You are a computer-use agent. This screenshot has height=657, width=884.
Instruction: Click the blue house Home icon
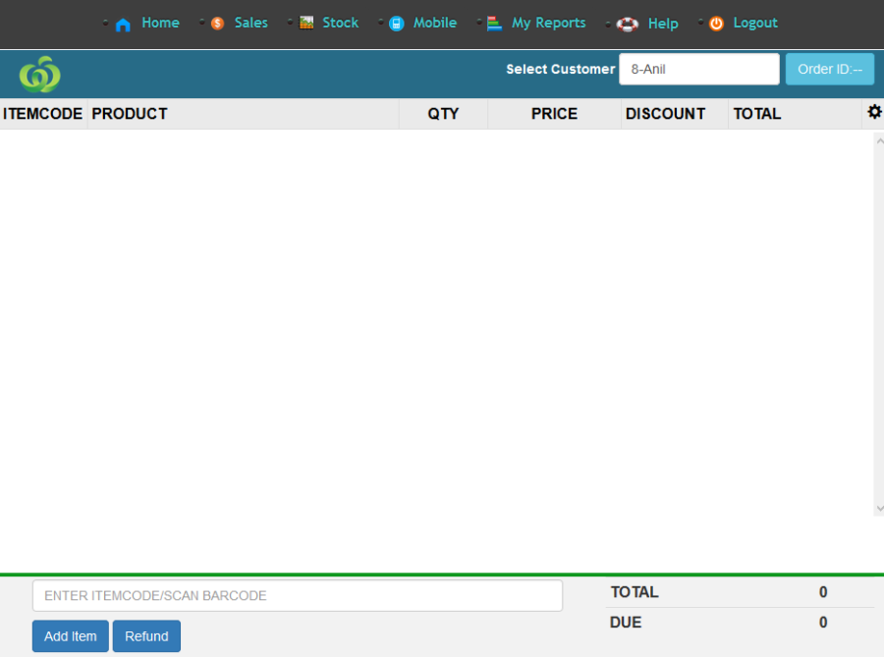click(123, 25)
